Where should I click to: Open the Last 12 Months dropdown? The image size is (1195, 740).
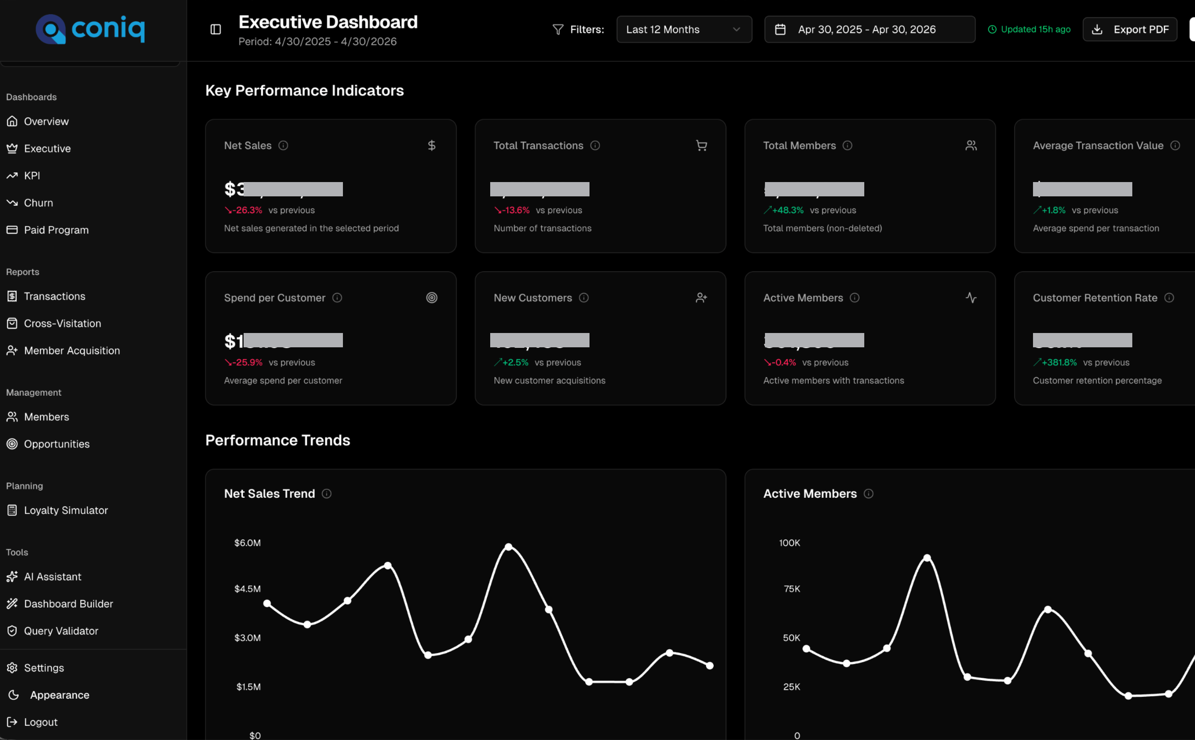[x=684, y=29]
